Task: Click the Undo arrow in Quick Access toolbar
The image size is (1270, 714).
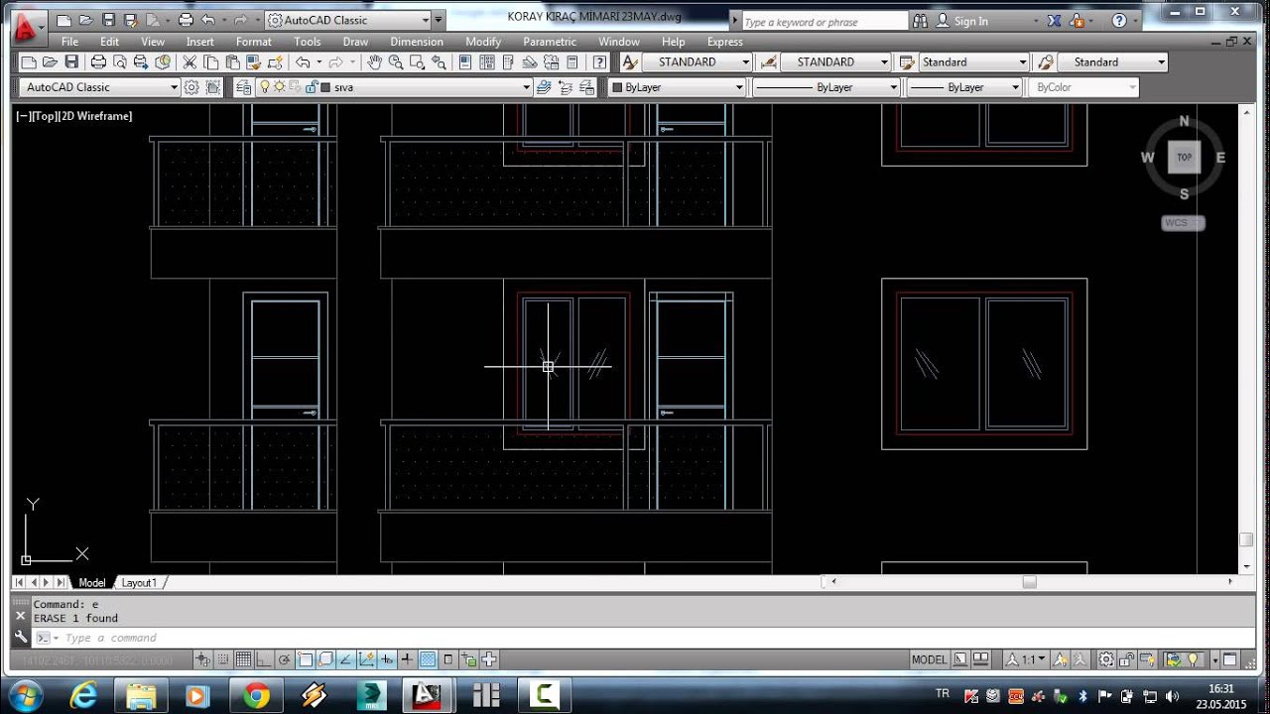Action: tap(207, 20)
